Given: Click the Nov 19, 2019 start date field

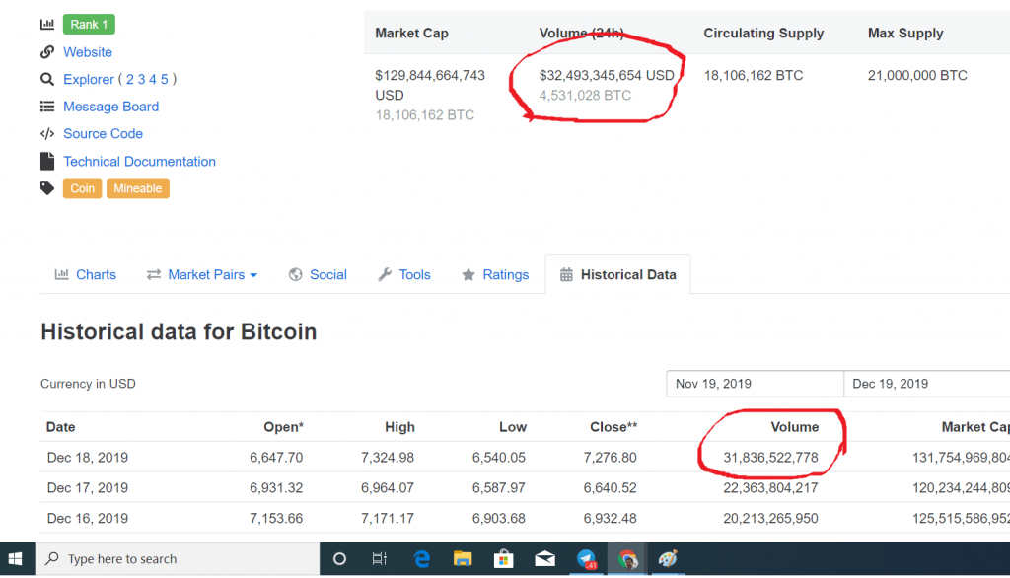Looking at the screenshot, I should click(x=755, y=384).
